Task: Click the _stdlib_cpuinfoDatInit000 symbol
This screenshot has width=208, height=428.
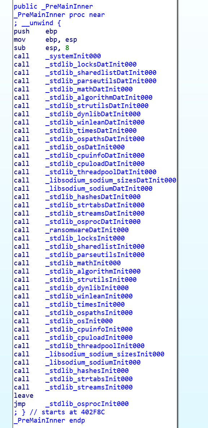Action: 95,156
